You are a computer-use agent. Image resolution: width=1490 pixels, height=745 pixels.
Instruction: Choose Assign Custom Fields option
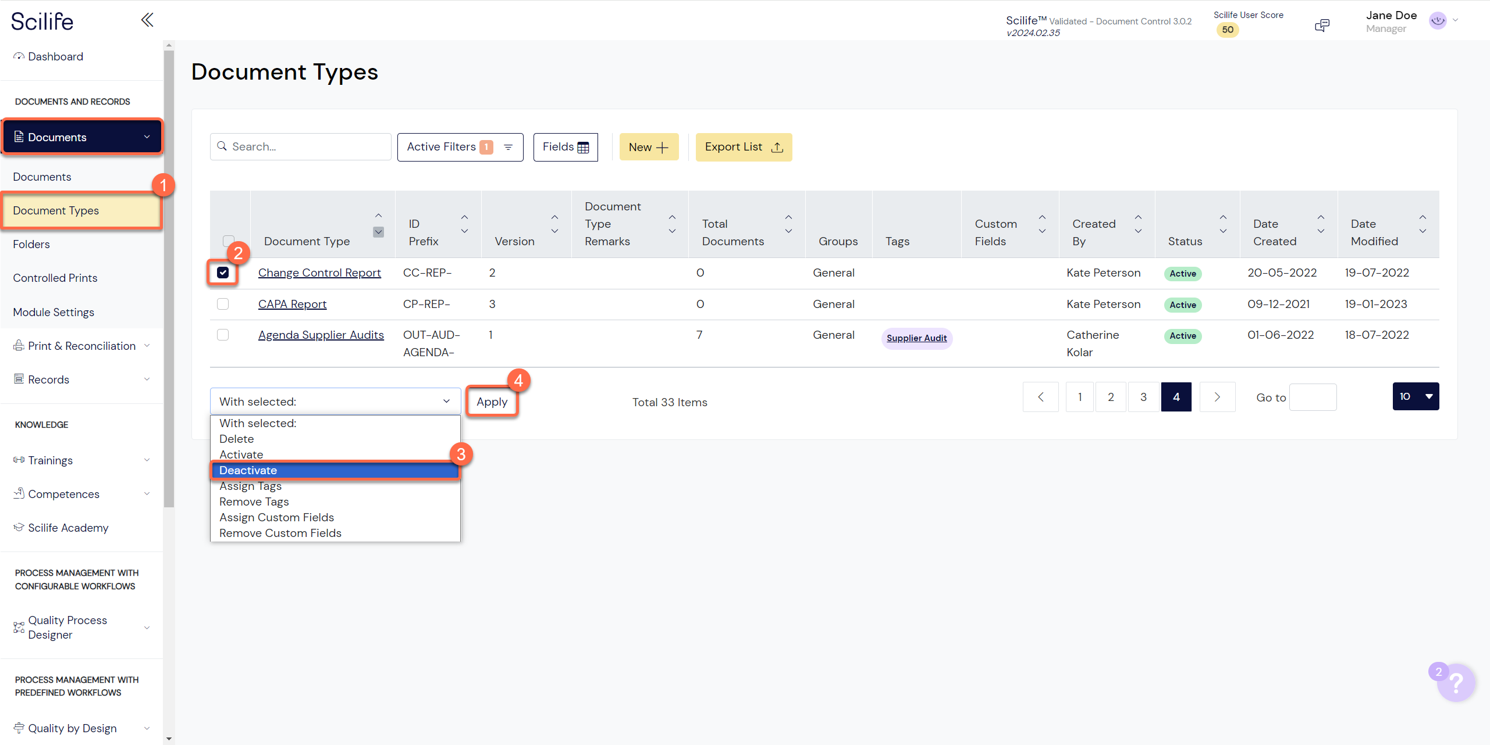coord(277,517)
